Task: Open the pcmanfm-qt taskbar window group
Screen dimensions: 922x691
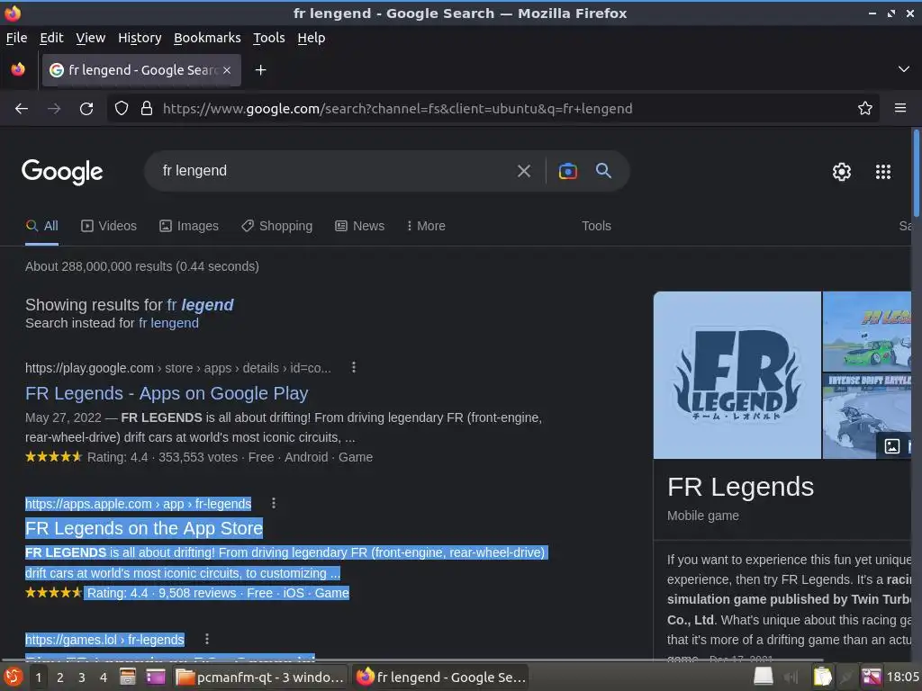Action: [260, 678]
